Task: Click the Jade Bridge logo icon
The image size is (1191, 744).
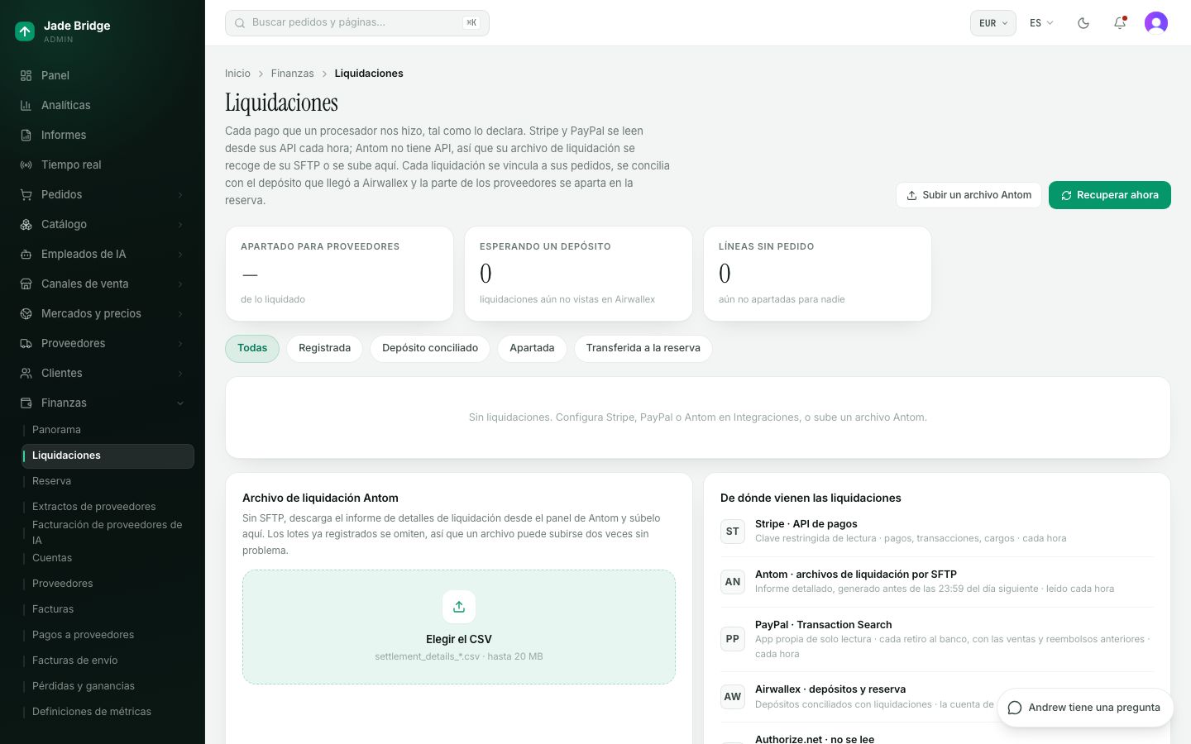Action: (25, 31)
